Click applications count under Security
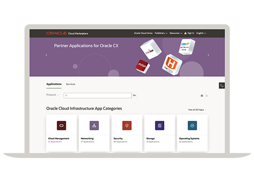 [120, 142]
